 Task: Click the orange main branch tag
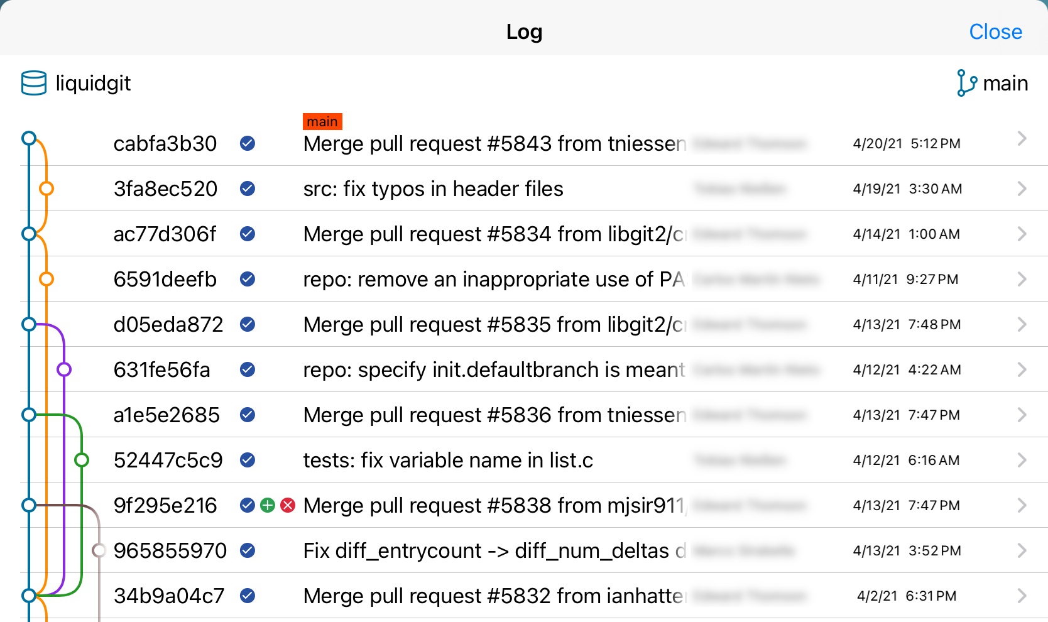(322, 121)
